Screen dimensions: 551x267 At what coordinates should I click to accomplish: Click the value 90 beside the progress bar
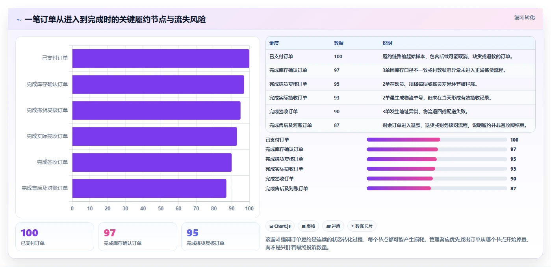[513, 179]
